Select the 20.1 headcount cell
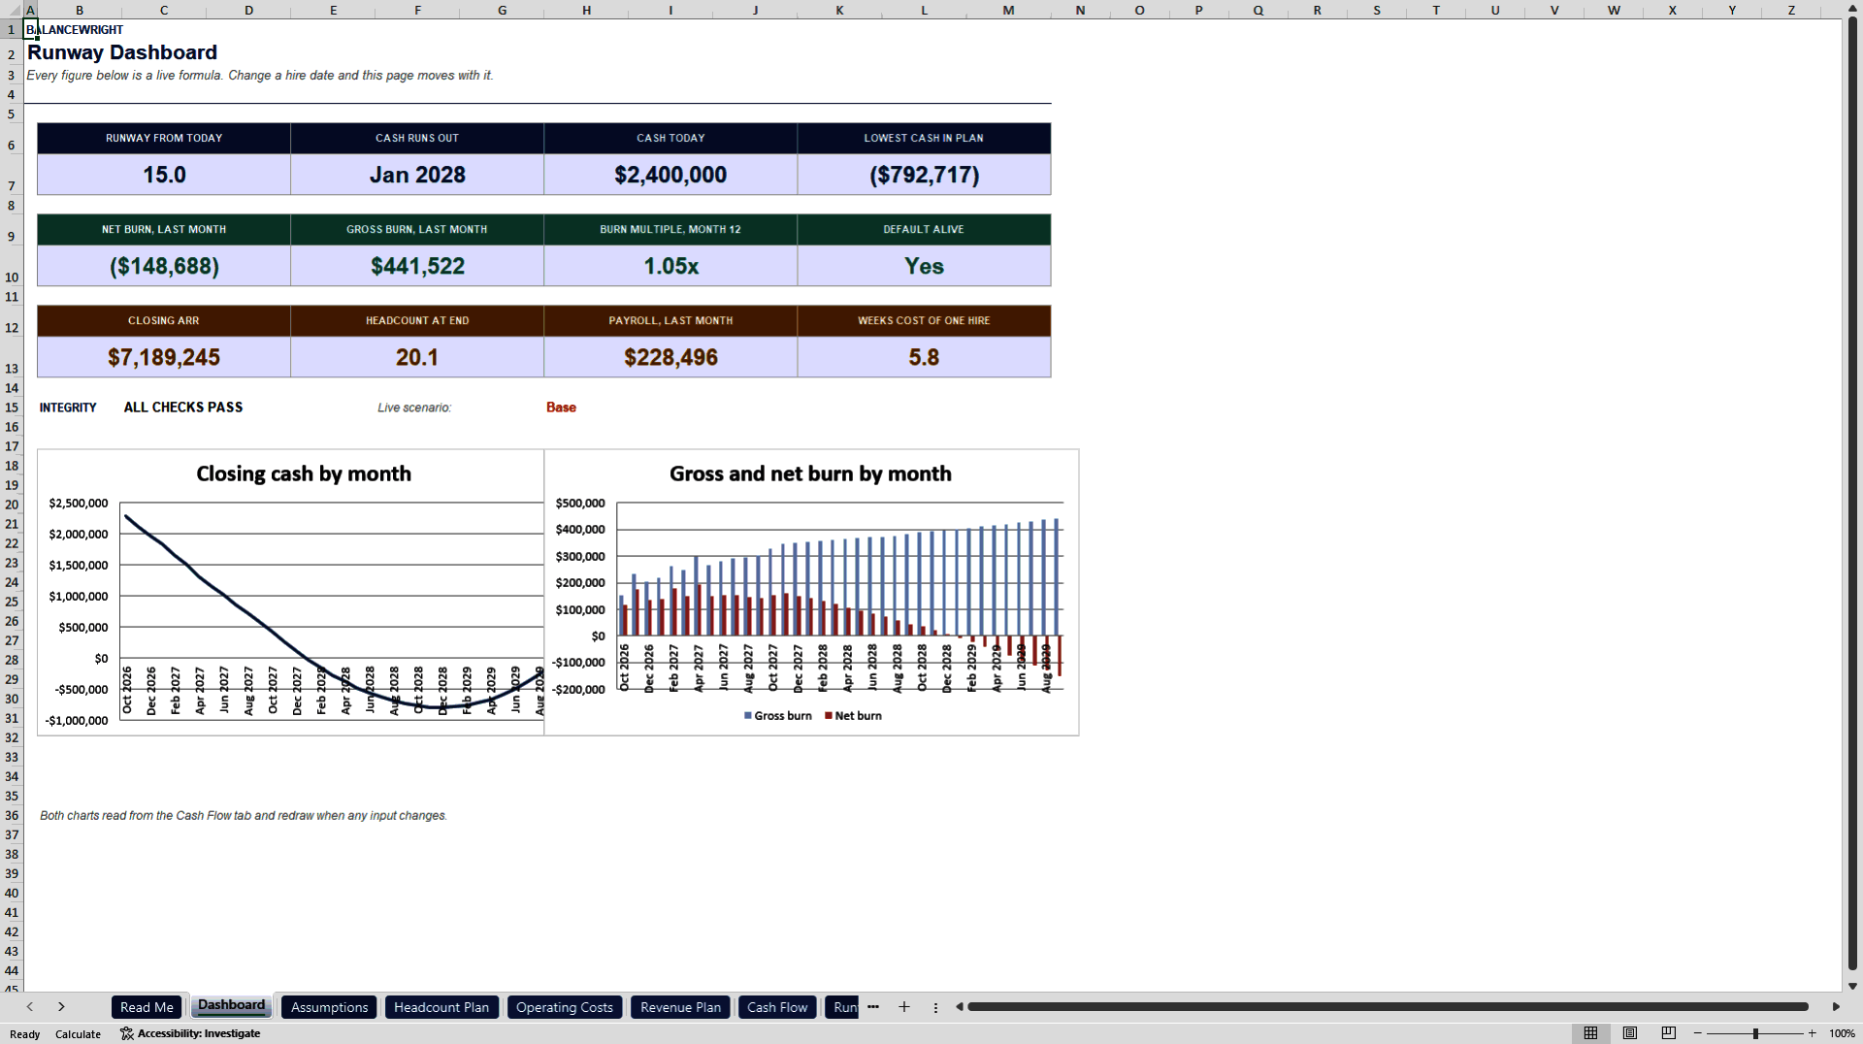This screenshot has height=1044, width=1863. click(x=417, y=357)
